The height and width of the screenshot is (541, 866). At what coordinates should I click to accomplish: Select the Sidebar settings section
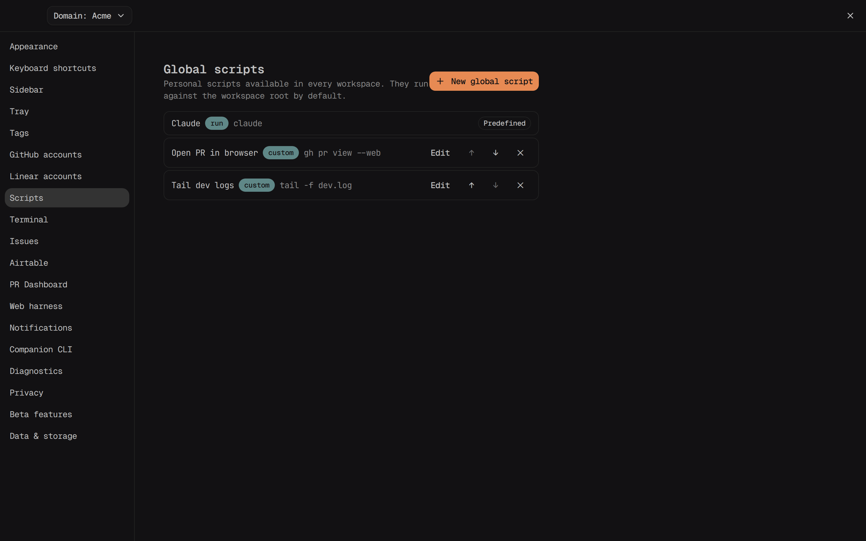pyautogui.click(x=67, y=90)
